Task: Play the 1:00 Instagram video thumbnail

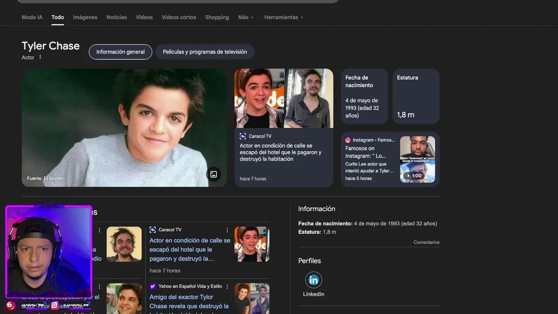Action: [x=418, y=159]
